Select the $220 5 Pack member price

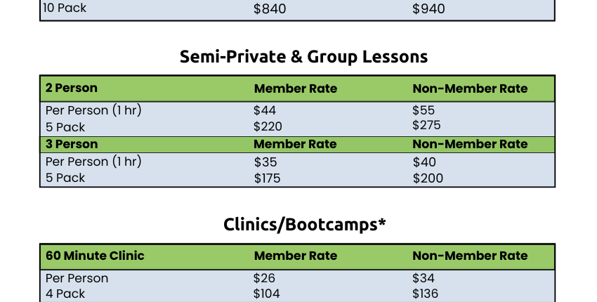click(268, 126)
